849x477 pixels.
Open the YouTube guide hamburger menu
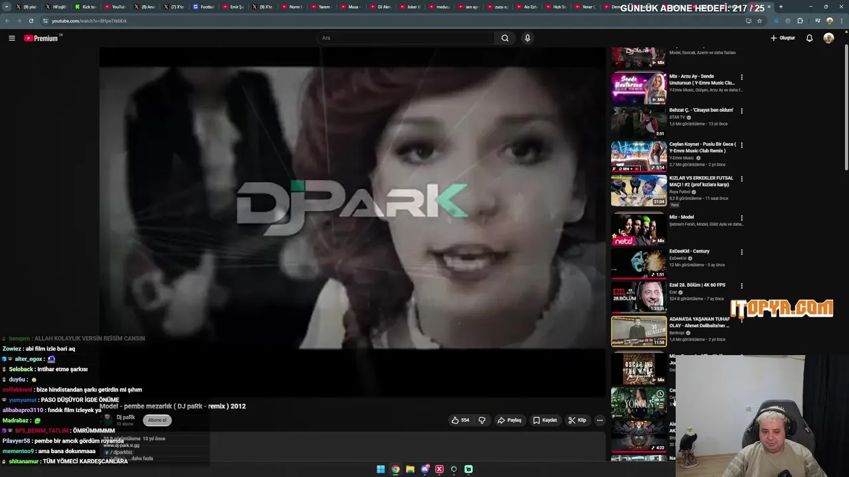click(12, 38)
